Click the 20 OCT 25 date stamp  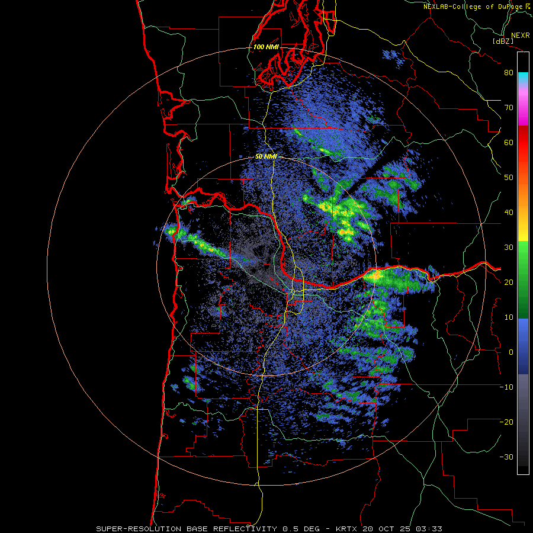pos(386,529)
